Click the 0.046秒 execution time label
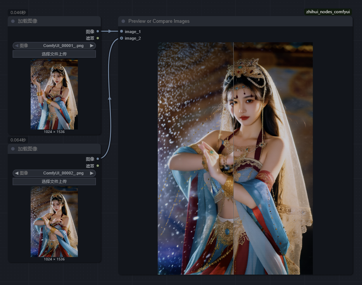 pos(18,12)
